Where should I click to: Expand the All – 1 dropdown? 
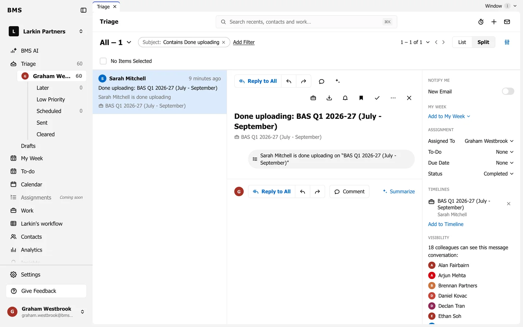point(115,43)
